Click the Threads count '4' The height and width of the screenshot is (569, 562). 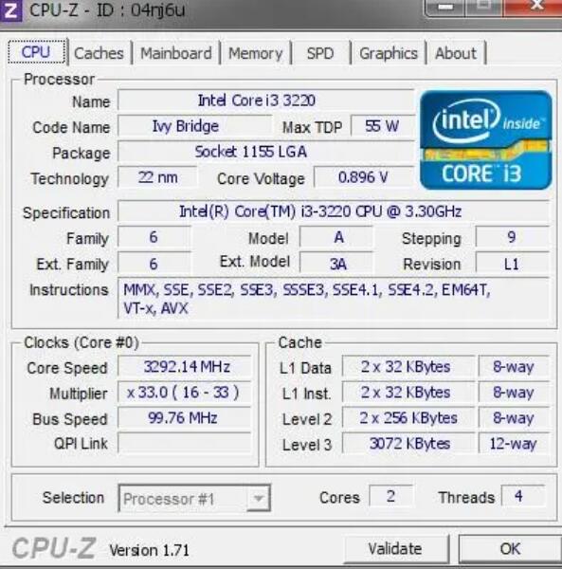[x=522, y=496]
